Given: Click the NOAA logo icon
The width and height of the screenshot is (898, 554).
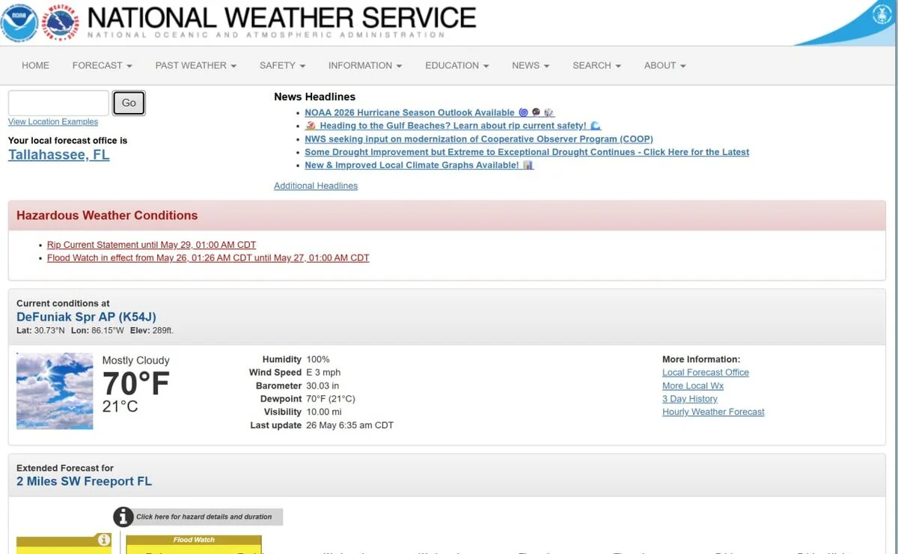Looking at the screenshot, I should [20, 22].
